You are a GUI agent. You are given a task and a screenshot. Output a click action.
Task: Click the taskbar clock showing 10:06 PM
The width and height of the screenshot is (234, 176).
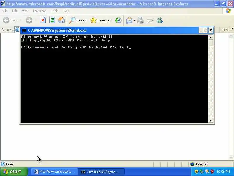[x=223, y=172]
